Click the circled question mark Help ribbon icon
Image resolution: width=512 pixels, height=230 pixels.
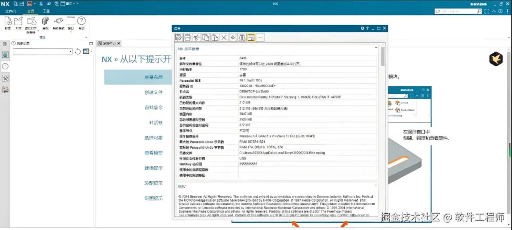coord(82,21)
